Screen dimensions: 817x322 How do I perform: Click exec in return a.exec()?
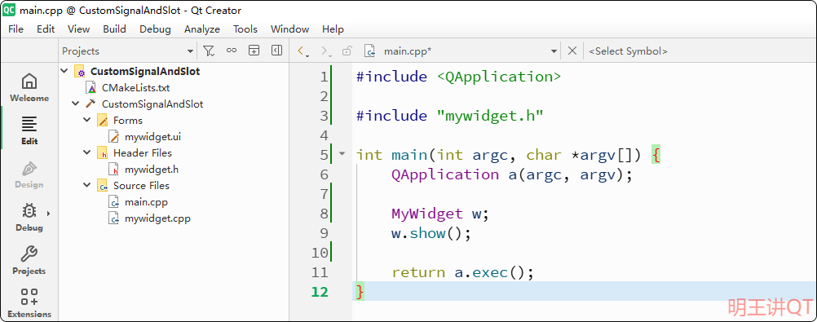coord(490,272)
